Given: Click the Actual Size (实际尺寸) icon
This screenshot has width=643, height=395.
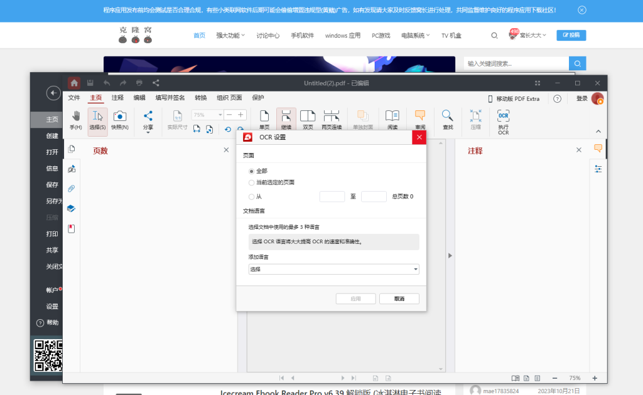Looking at the screenshot, I should coord(177,120).
